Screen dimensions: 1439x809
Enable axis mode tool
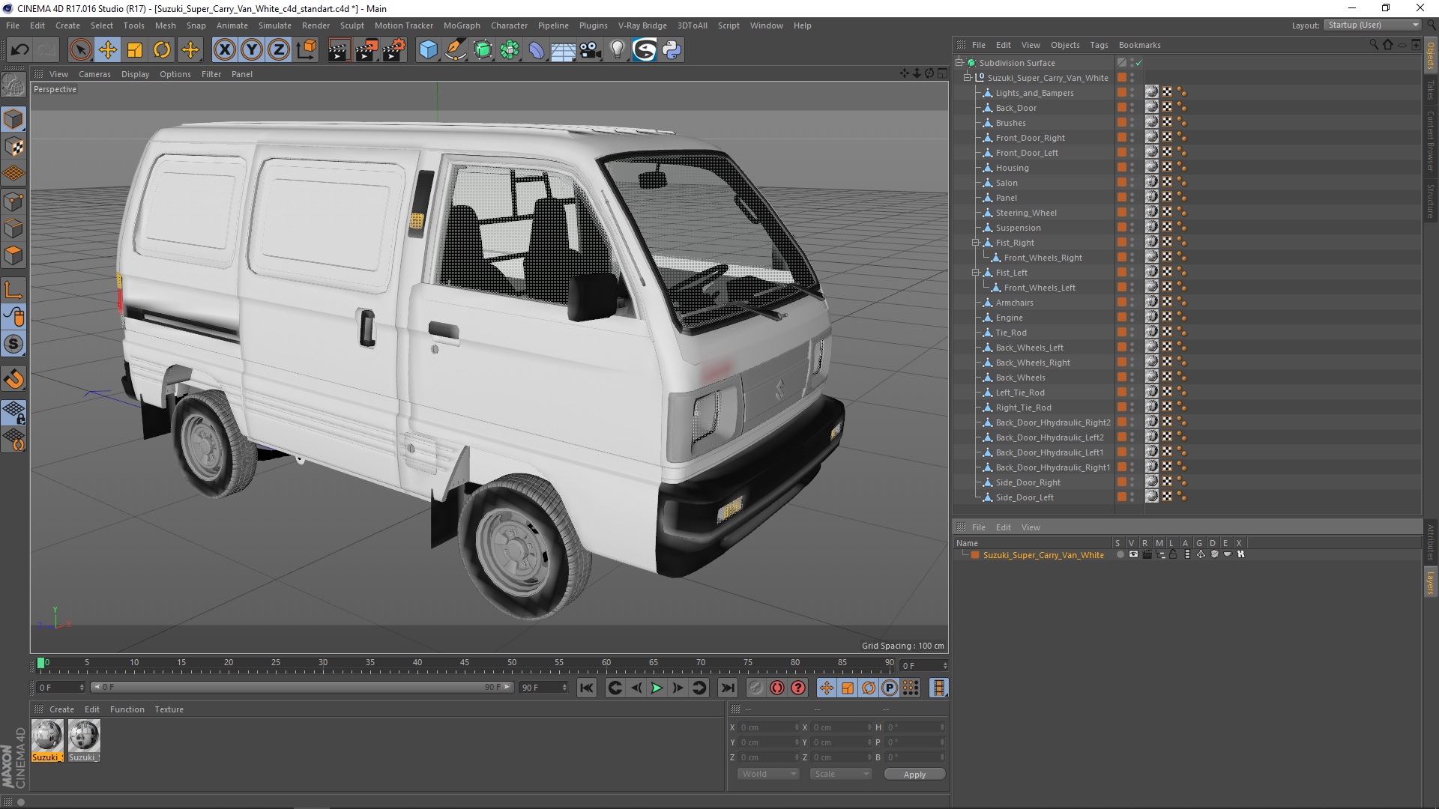pos(13,290)
